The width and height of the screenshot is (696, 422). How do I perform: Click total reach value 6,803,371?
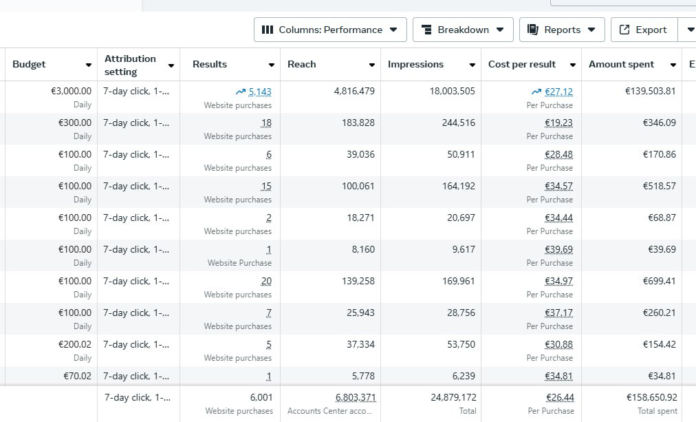click(x=355, y=397)
